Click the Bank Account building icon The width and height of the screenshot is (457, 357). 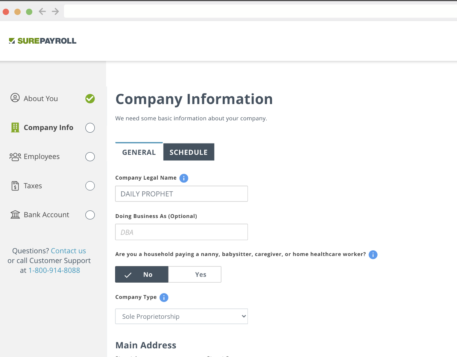tap(15, 215)
